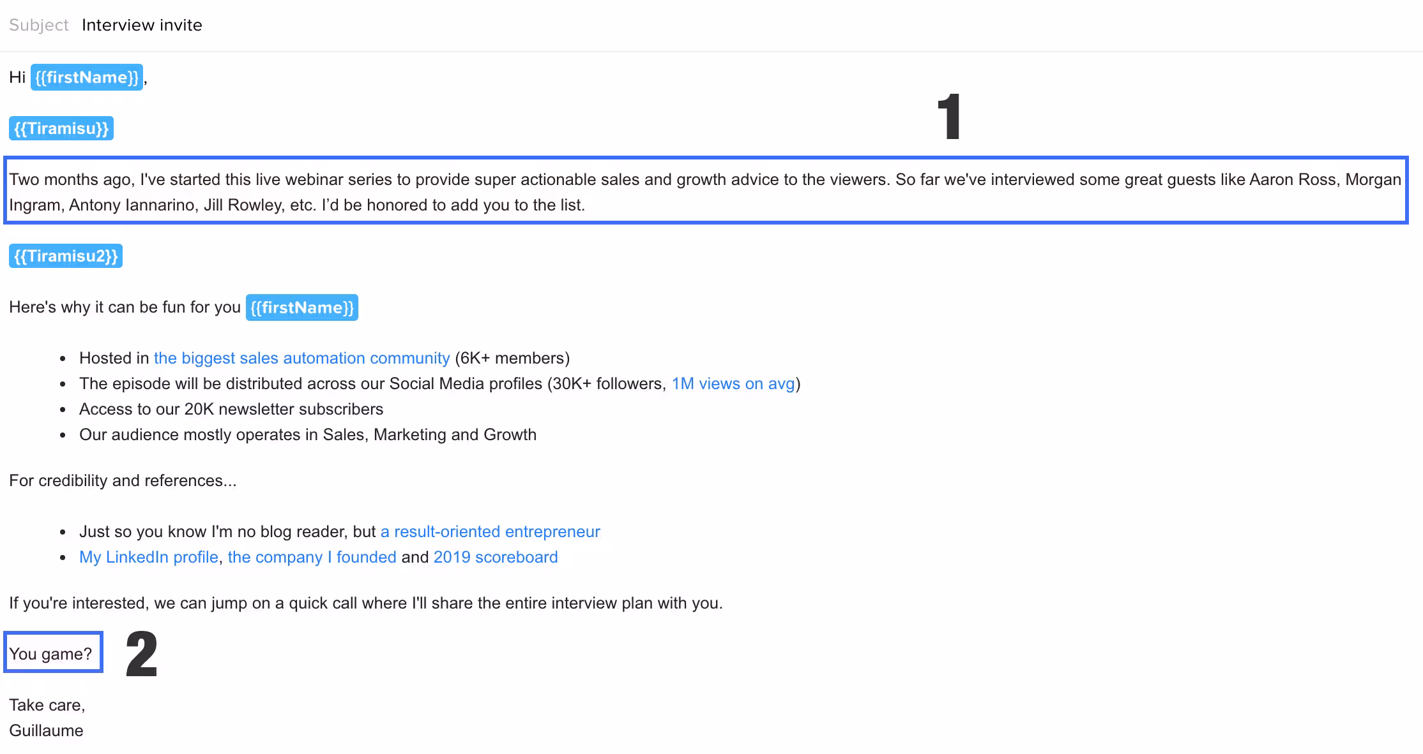
Task: Select the firstName tag in the greeting
Action: click(x=87, y=77)
